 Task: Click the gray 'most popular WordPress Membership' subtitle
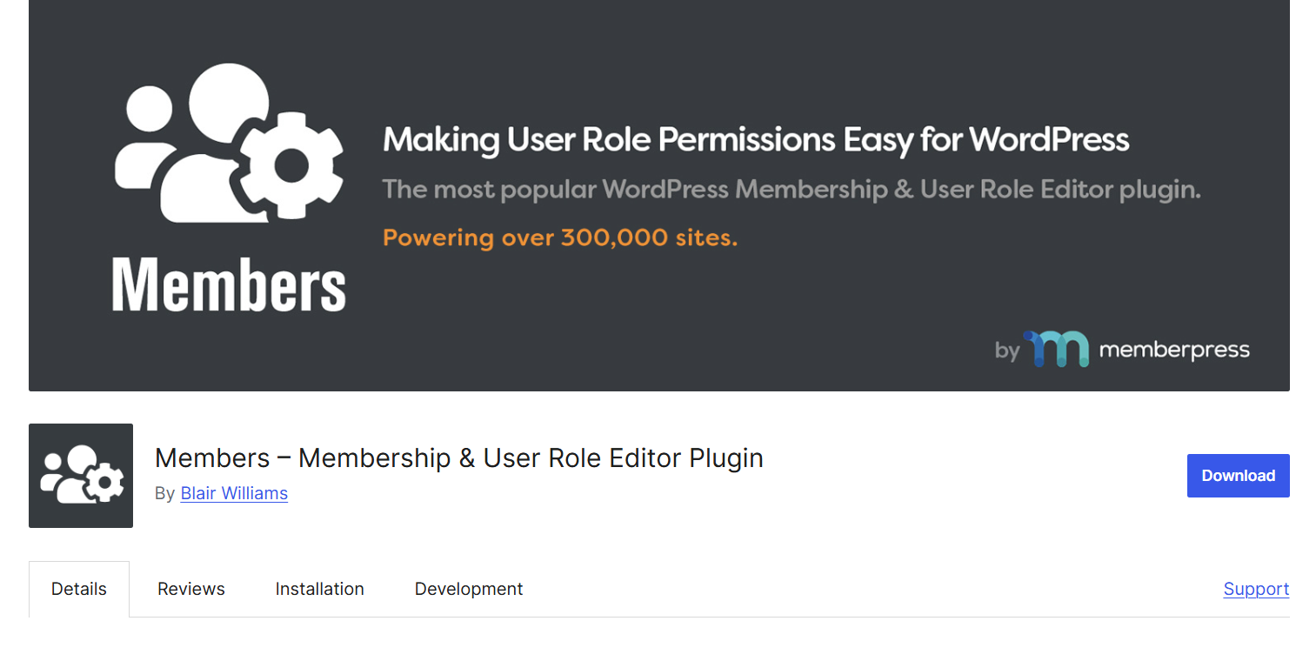[791, 189]
